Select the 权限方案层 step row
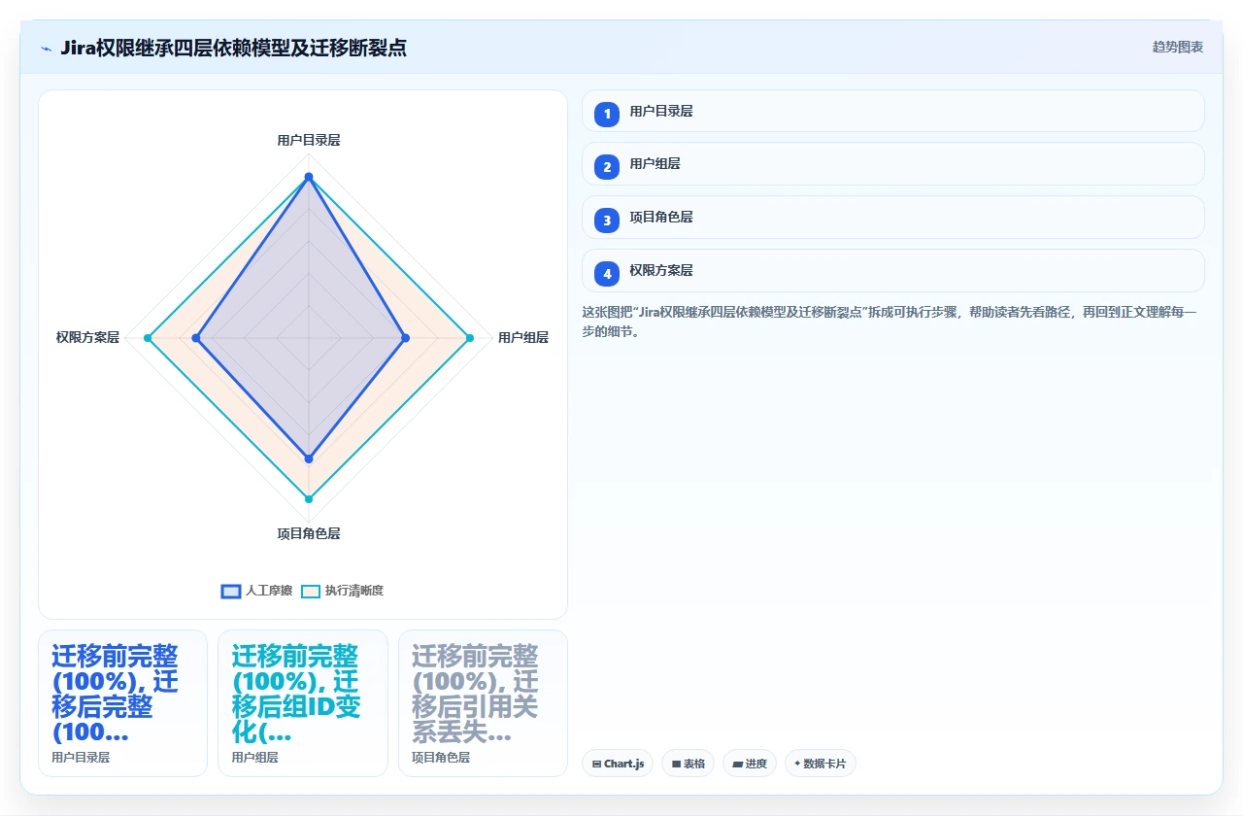The image size is (1243, 816). (x=892, y=270)
